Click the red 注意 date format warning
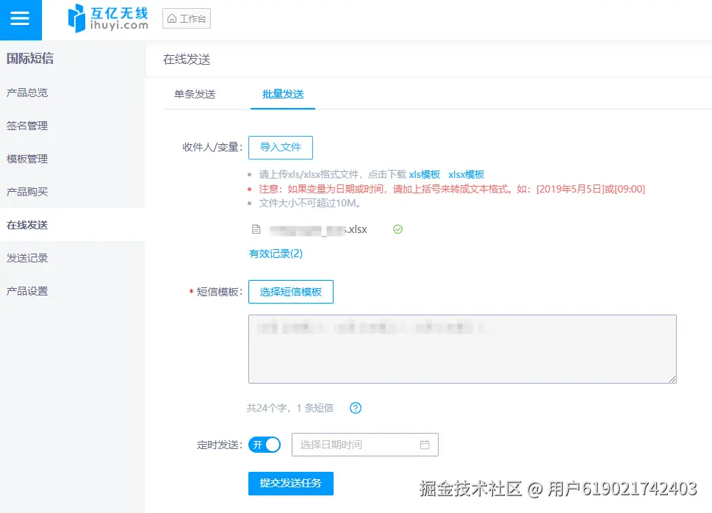The width and height of the screenshot is (712, 513). click(452, 189)
